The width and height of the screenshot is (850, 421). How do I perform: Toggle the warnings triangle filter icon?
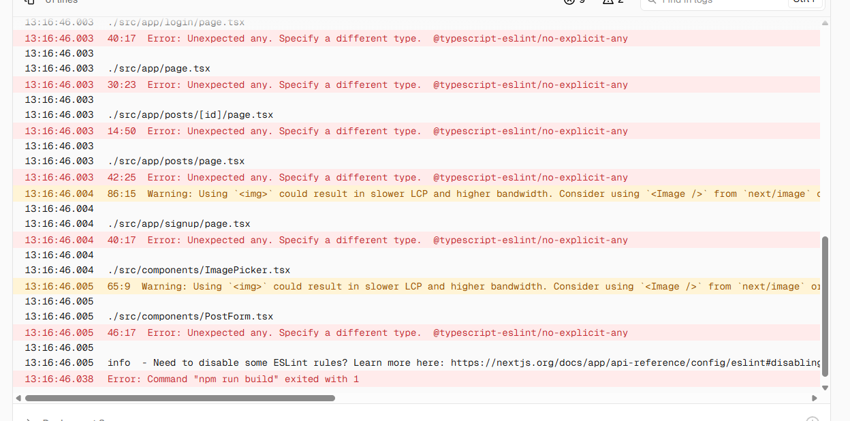point(608,2)
